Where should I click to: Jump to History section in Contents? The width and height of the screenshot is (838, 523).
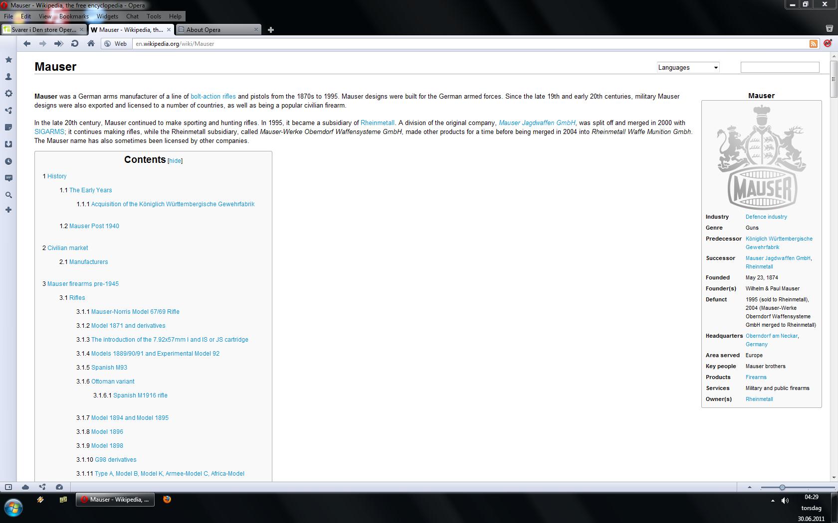57,176
